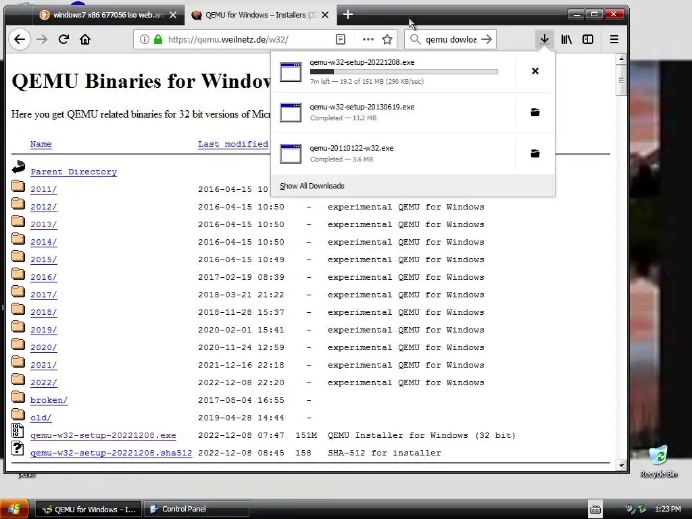This screenshot has width=692, height=519.
Task: Open containing folder for qemu-20110122-w32.exe
Action: 535,153
